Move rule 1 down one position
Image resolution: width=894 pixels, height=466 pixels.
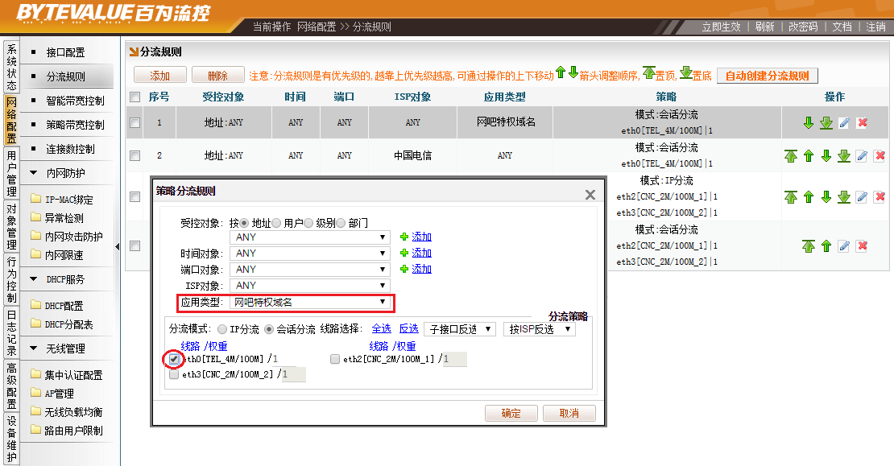[809, 123]
